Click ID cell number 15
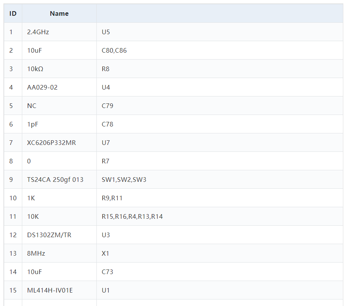 pos(13,290)
